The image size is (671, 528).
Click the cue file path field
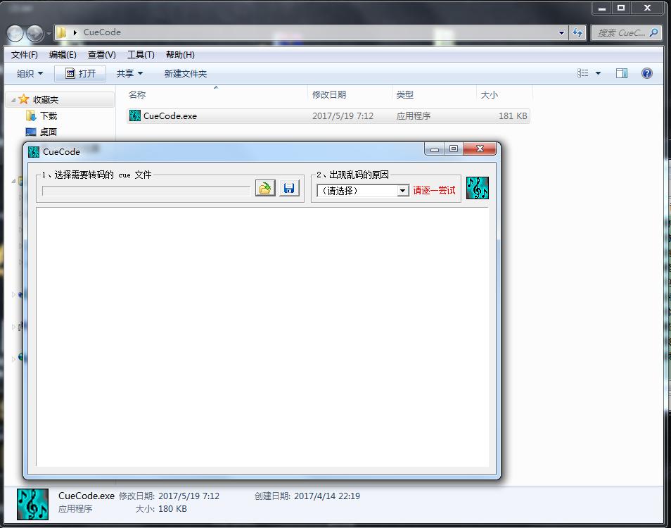(x=146, y=191)
